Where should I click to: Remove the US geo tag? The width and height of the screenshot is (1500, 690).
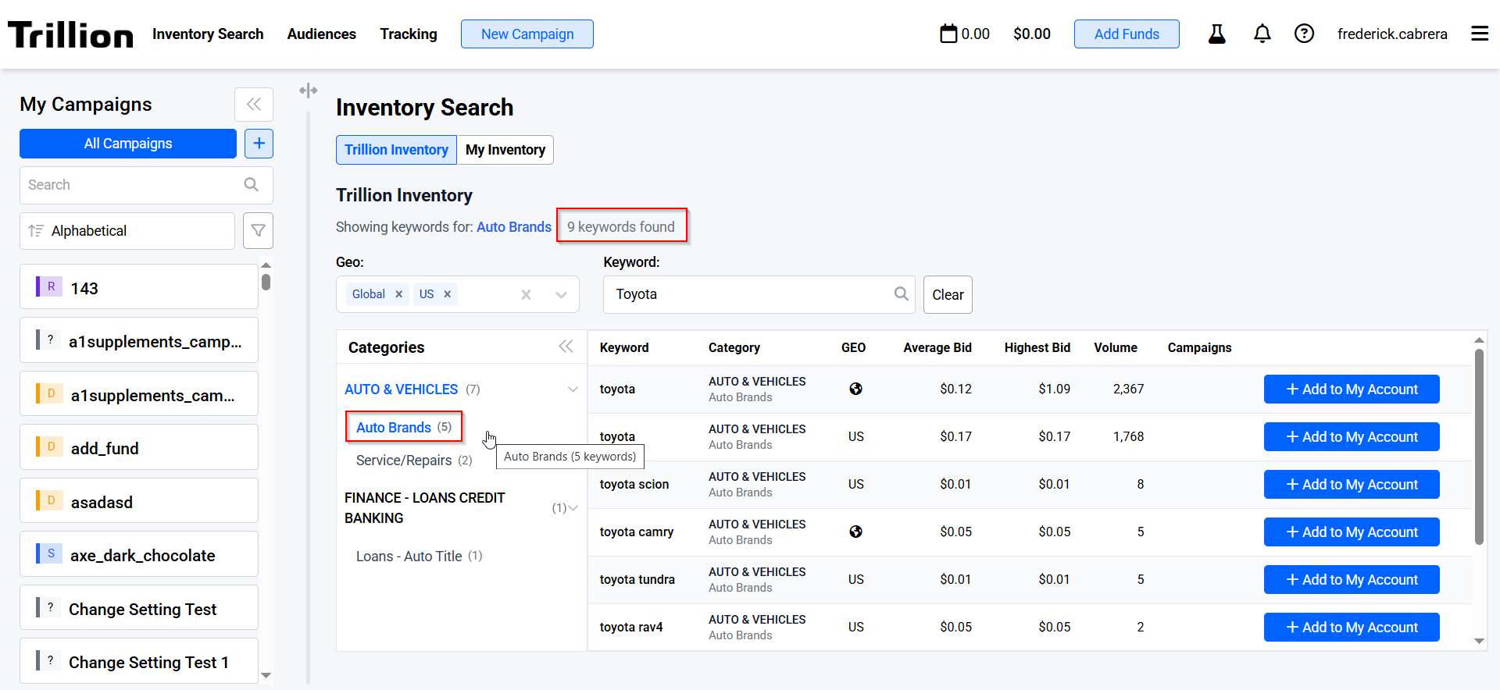pyautogui.click(x=447, y=294)
